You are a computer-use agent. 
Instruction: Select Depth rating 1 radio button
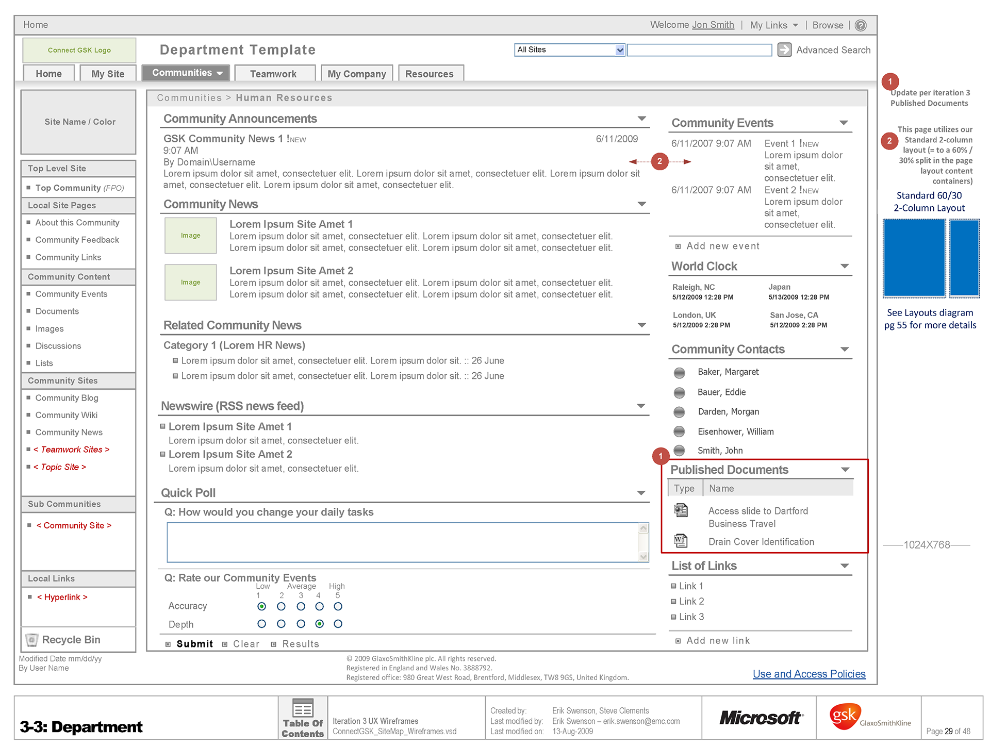click(x=262, y=624)
